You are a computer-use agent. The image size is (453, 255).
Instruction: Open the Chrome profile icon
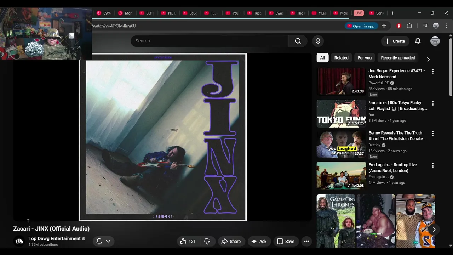coord(436,26)
